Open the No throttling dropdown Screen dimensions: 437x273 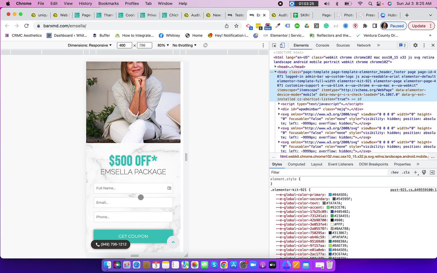pos(184,45)
